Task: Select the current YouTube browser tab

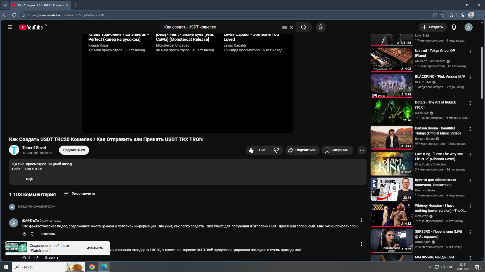Action: (x=40, y=5)
